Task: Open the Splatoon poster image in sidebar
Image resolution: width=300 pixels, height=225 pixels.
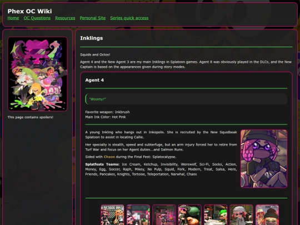Action: (x=38, y=74)
